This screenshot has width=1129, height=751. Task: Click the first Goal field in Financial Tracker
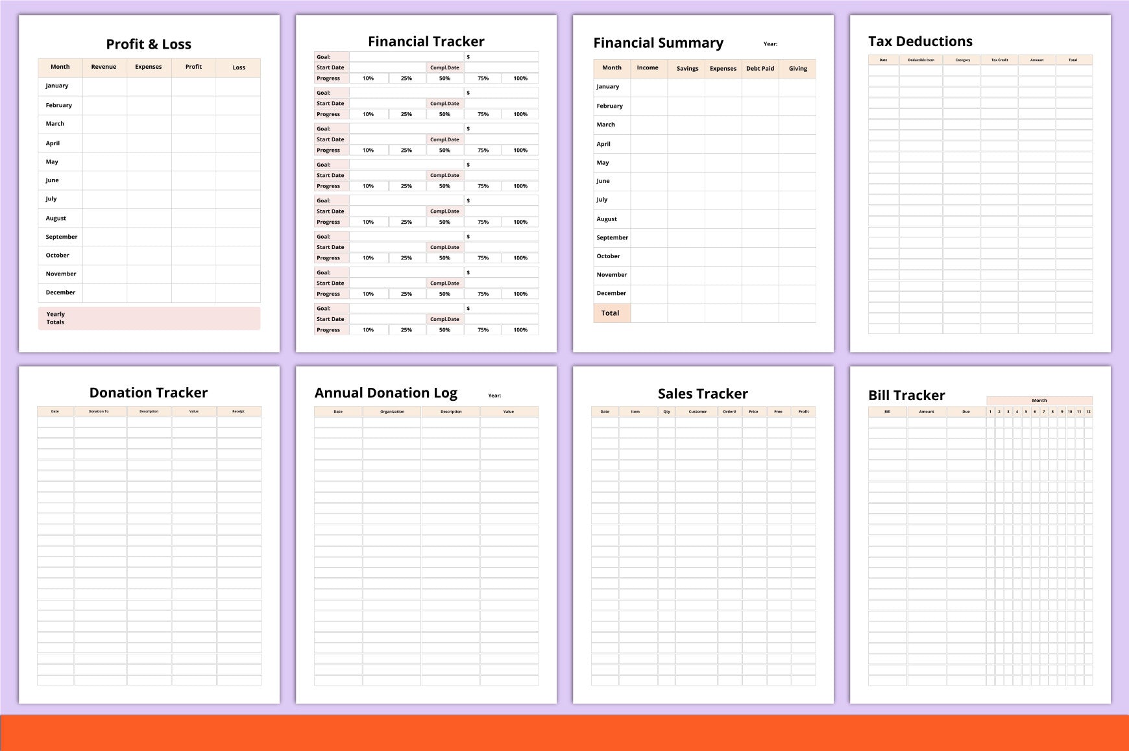[x=406, y=57]
